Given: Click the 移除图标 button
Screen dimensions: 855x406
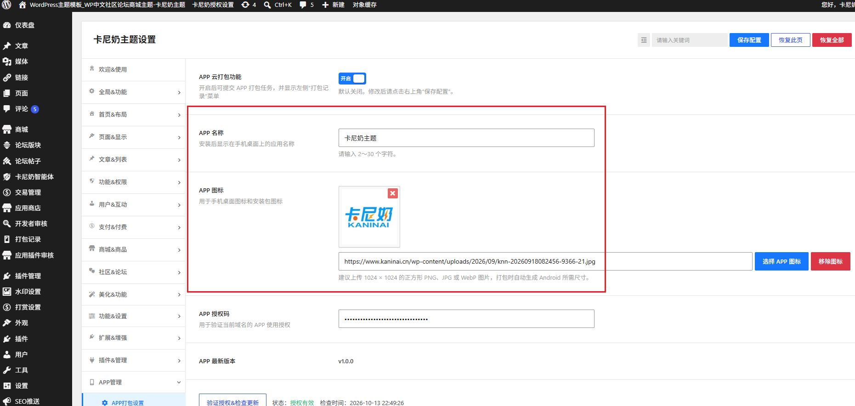Looking at the screenshot, I should click(831, 261).
